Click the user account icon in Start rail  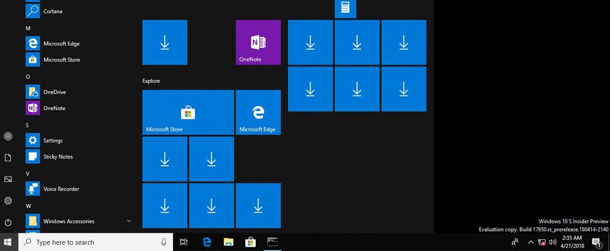[x=8, y=136]
